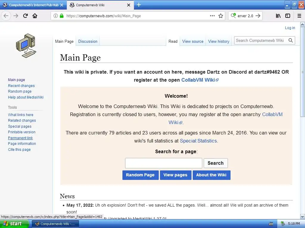Click the vertical scrollbar thumb
The height and width of the screenshot is (228, 305).
pyautogui.click(x=302, y=72)
